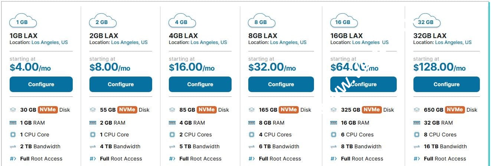Configure the 8GB LAX plan

281,84
